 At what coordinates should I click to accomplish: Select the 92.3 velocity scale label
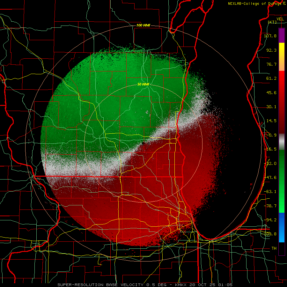point(271,50)
